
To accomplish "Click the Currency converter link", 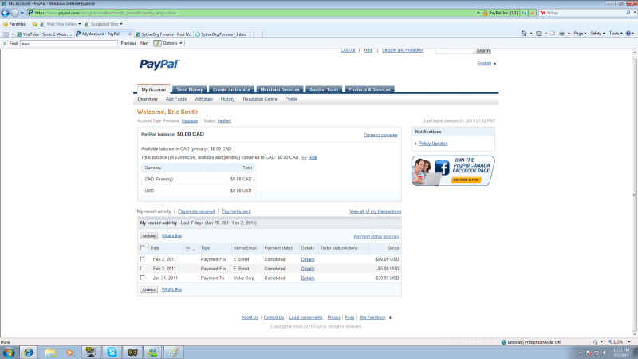I will (380, 135).
